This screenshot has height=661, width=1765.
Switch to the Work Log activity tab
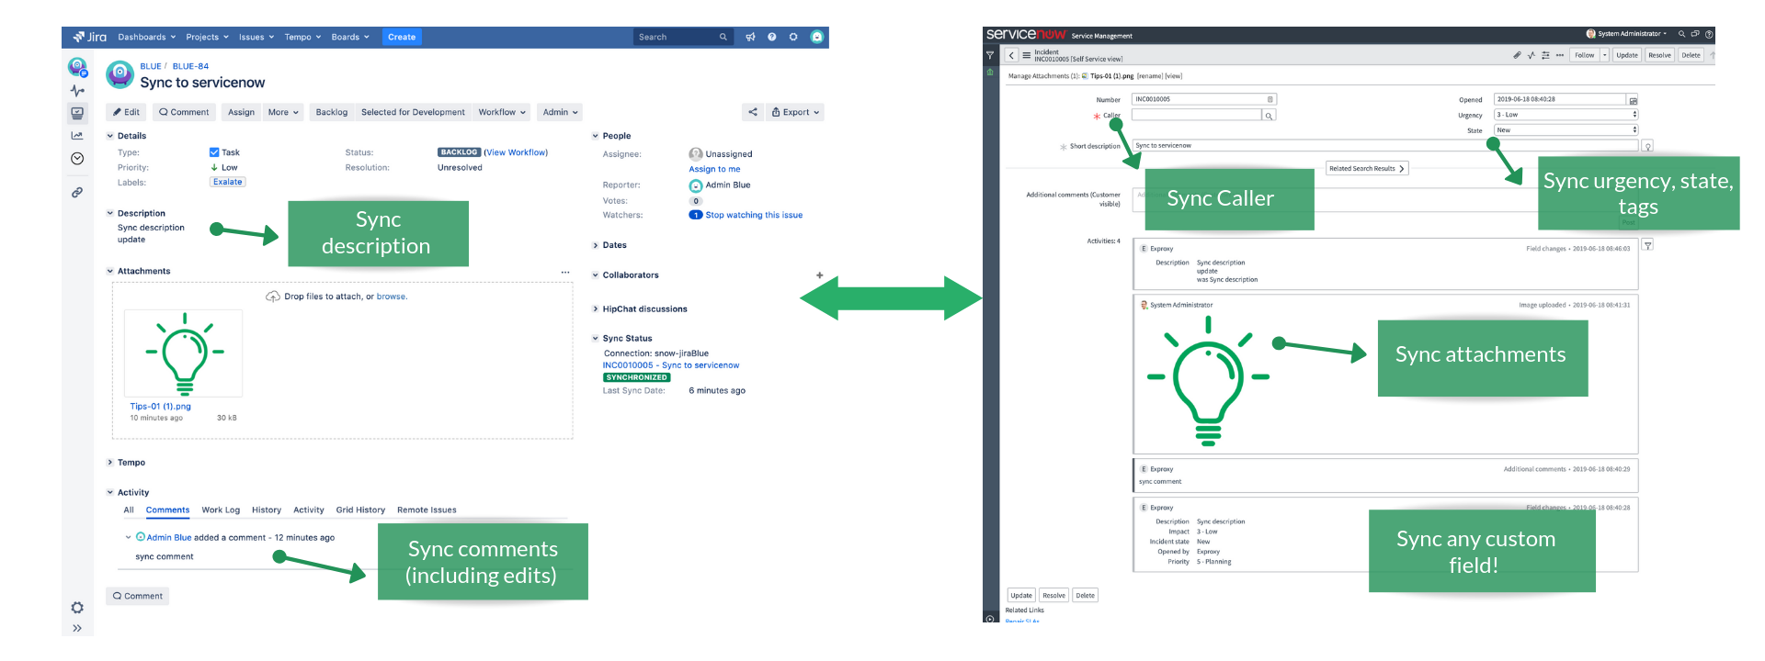pyautogui.click(x=221, y=510)
